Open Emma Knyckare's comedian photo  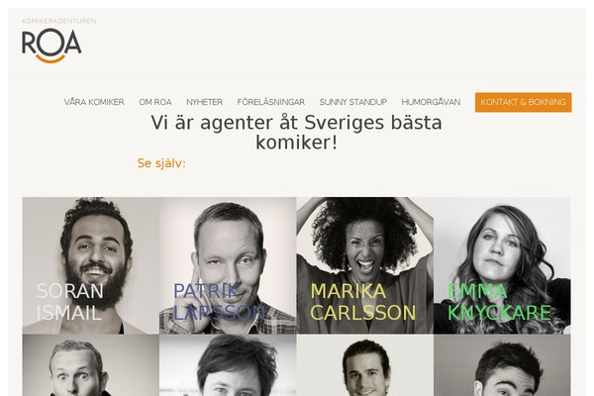tap(502, 265)
